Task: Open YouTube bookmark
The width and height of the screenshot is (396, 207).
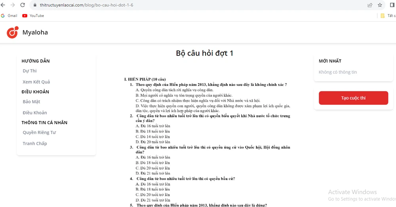Action: (33, 16)
